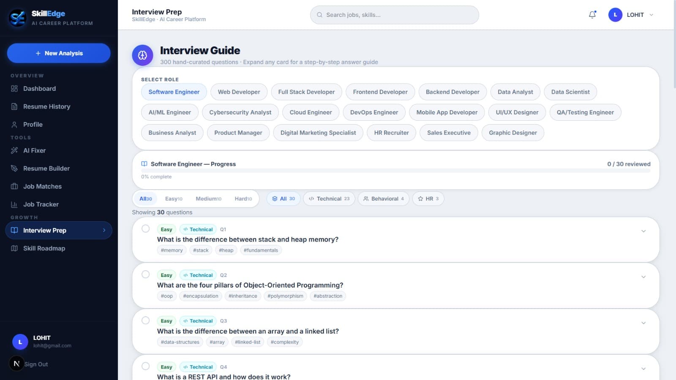Show all difficulty questions tab
Viewport: 676px width, 380px height.
pyautogui.click(x=146, y=199)
